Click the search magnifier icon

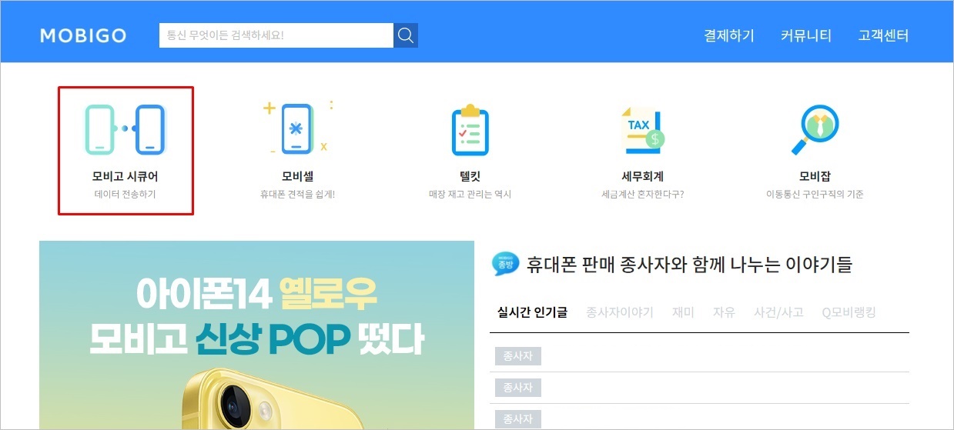[406, 35]
